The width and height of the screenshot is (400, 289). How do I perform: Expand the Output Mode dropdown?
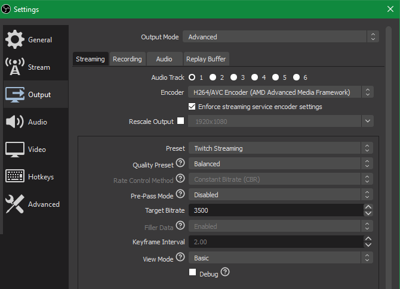pos(280,37)
